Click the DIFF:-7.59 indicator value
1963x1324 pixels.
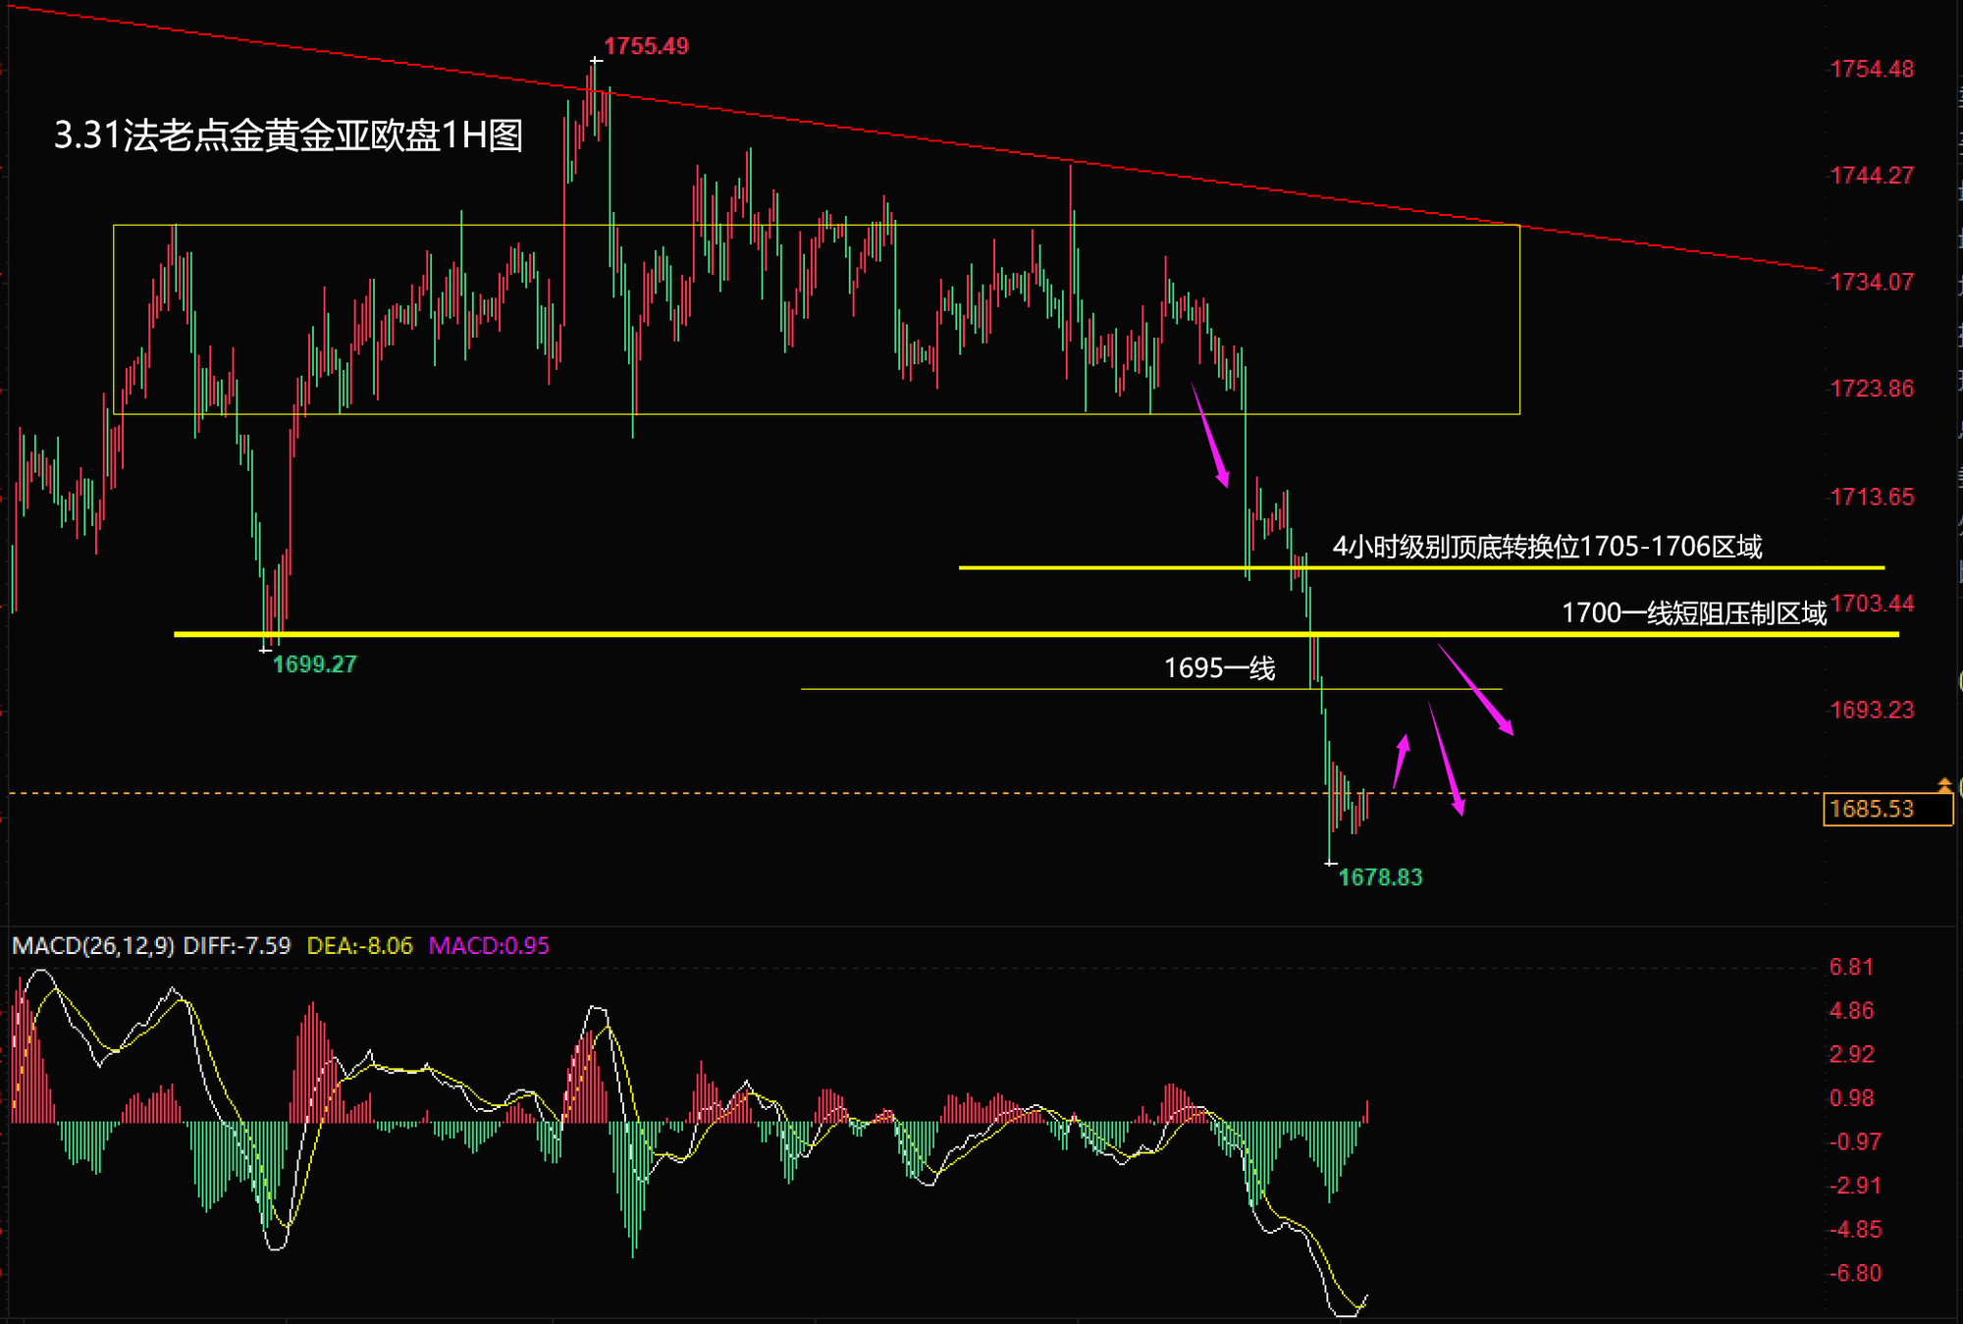(237, 946)
